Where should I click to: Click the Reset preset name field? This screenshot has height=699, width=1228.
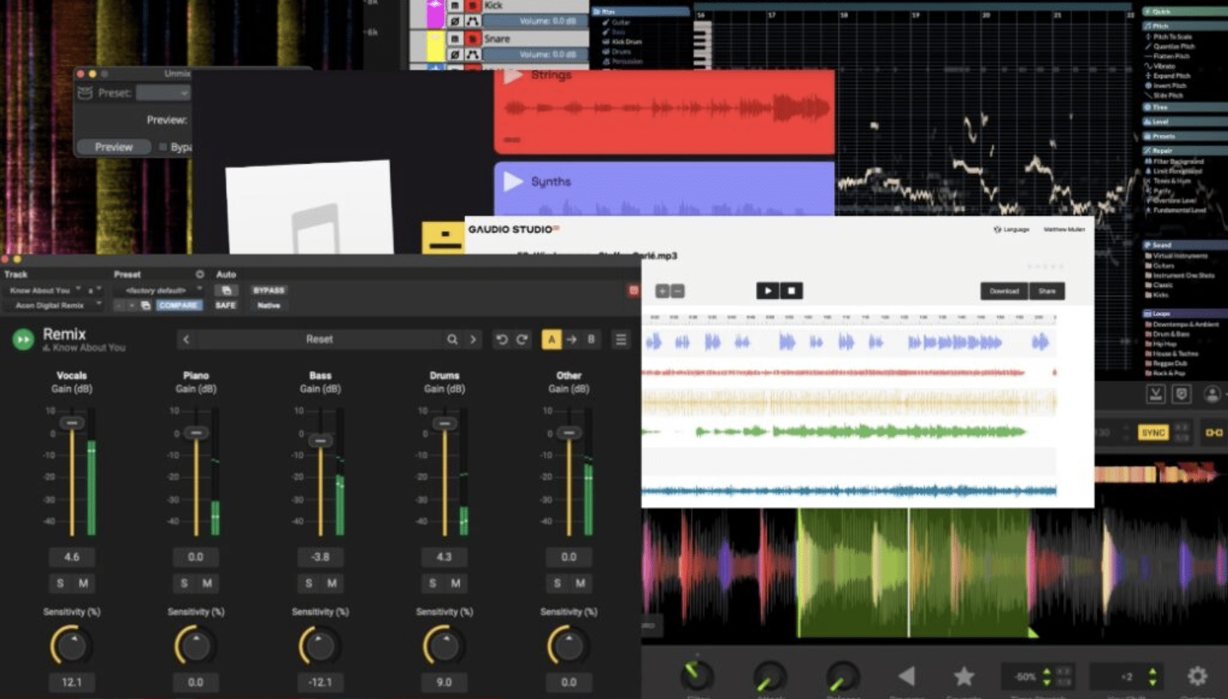point(319,339)
